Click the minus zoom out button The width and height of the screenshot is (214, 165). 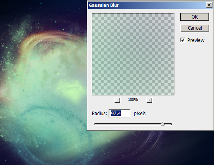(x=117, y=100)
